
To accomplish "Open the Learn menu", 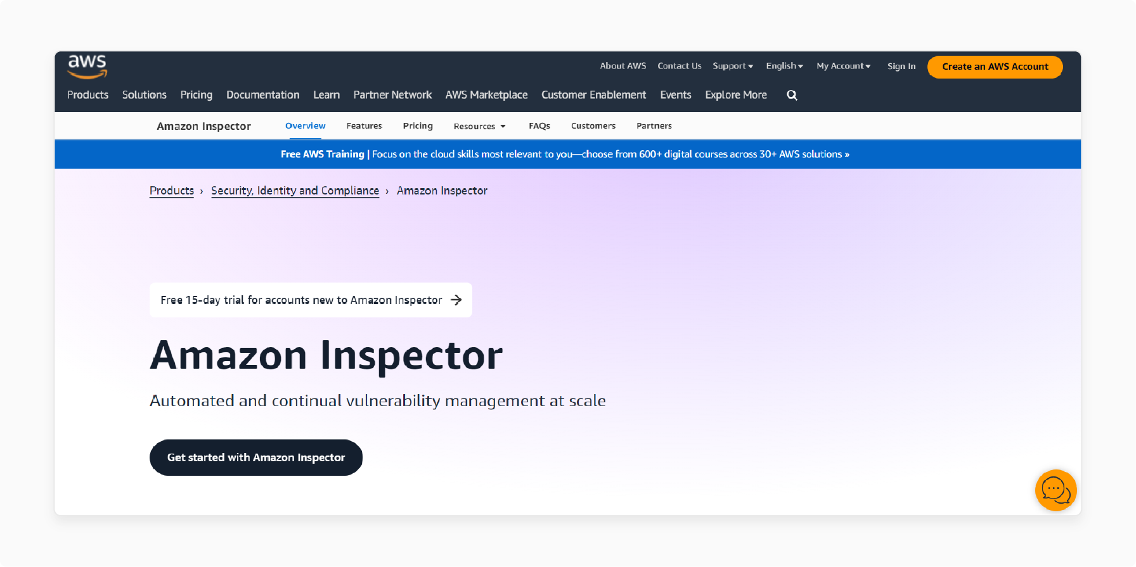I will point(326,95).
